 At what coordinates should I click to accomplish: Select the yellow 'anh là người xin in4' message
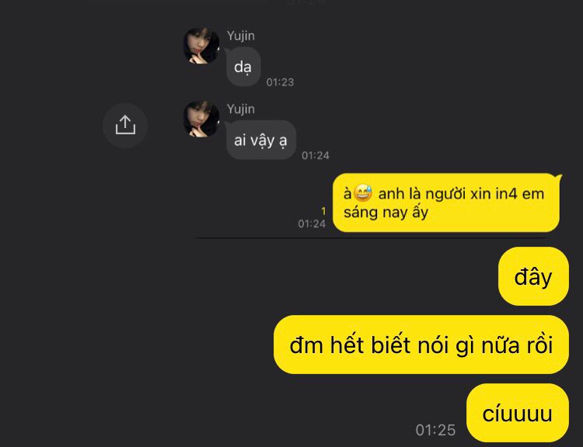[x=446, y=203]
